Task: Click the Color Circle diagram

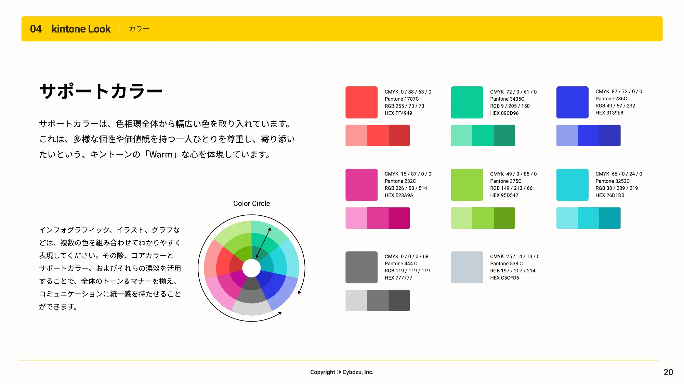Action: (x=252, y=268)
